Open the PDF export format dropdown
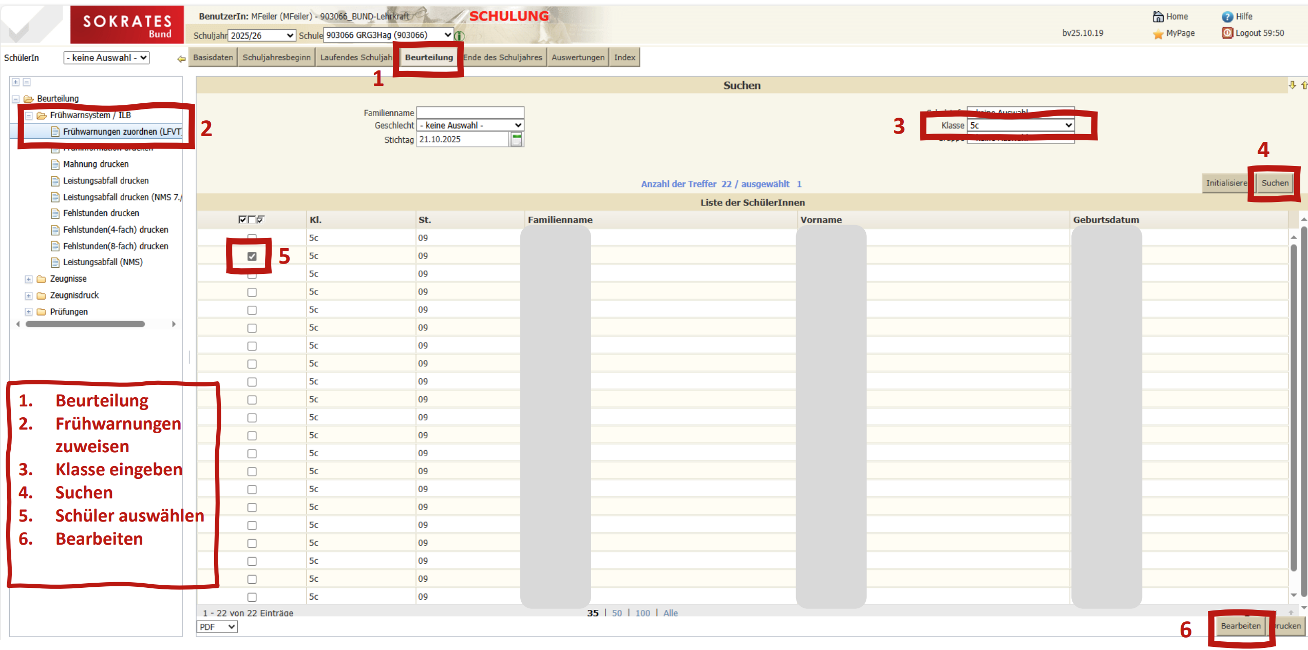 (217, 627)
